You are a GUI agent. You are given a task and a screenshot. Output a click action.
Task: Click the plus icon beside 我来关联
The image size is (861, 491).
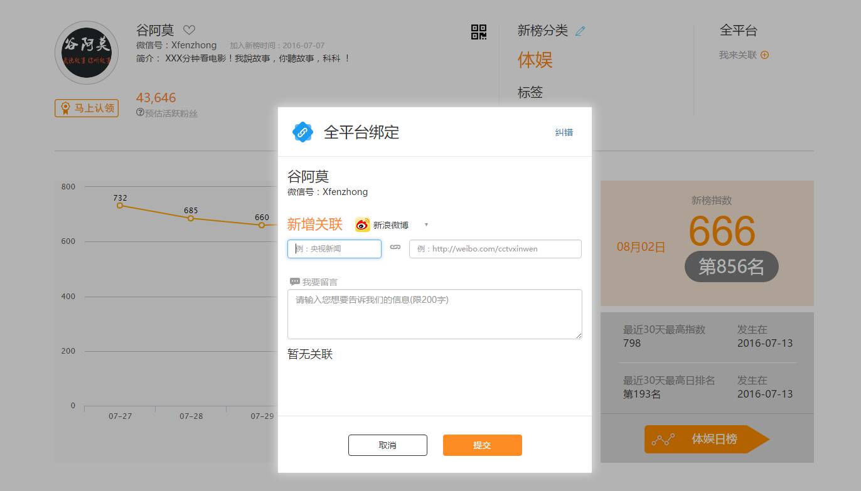pyautogui.click(x=764, y=55)
